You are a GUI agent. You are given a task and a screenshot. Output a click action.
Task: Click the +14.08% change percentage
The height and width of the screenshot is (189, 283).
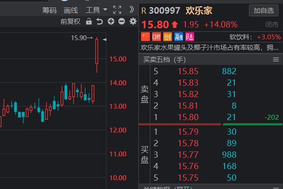pyautogui.click(x=221, y=24)
